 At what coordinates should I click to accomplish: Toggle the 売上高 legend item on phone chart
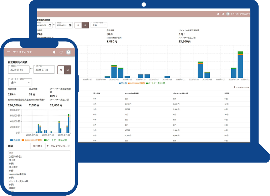[x=15, y=140]
